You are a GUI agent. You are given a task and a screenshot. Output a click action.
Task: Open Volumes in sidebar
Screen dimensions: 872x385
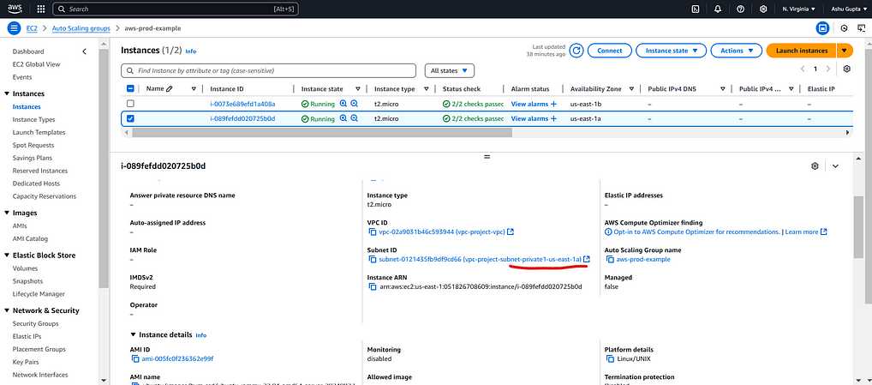(25, 268)
